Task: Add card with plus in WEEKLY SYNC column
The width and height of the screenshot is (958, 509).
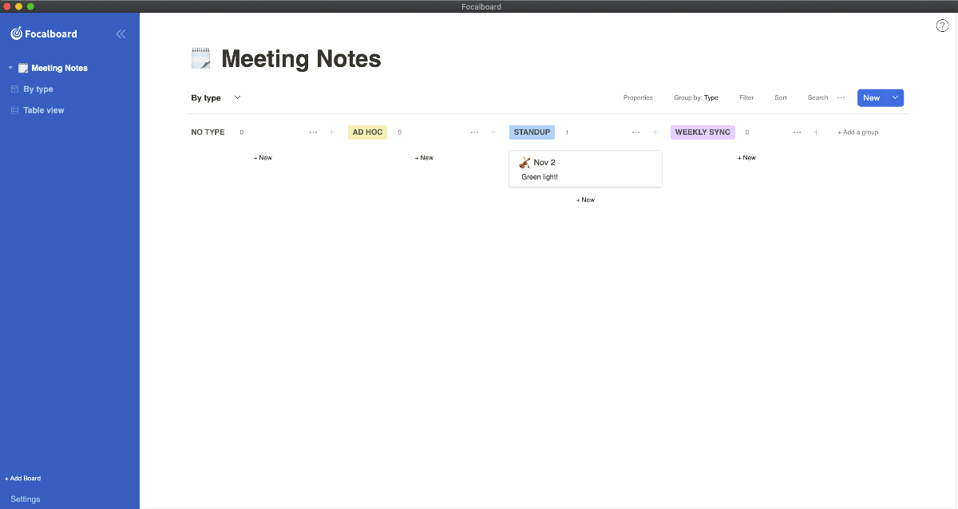Action: [816, 132]
